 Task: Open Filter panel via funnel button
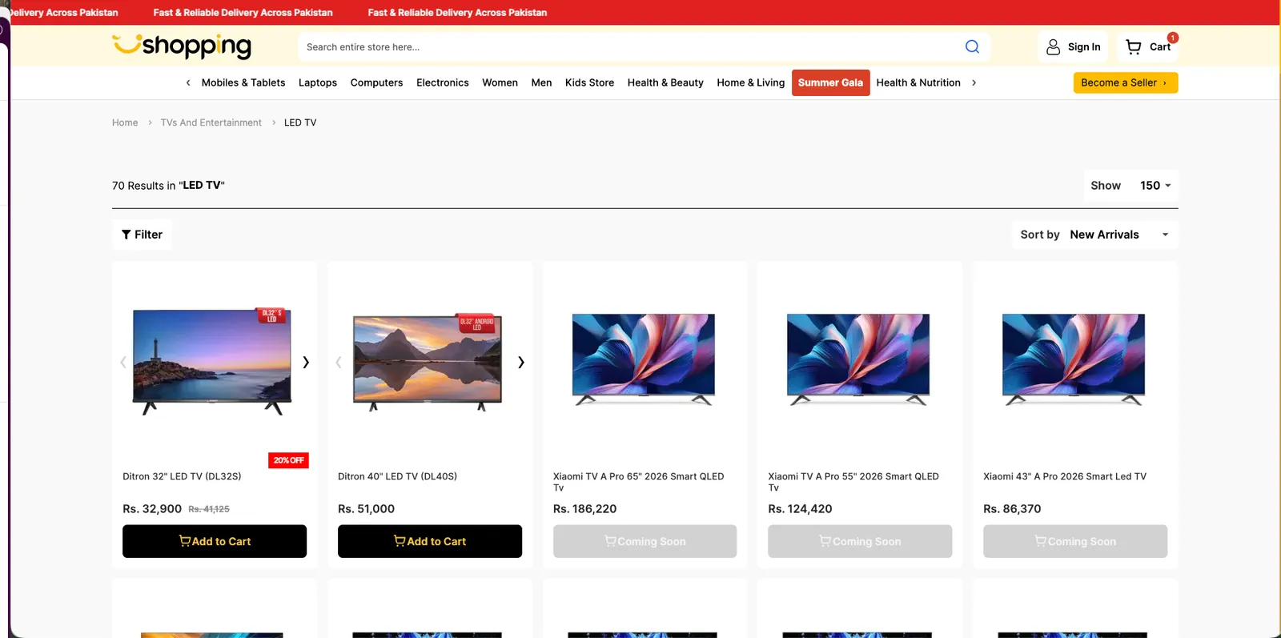(142, 235)
